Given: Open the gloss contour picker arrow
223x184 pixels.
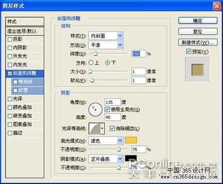Looking at the screenshot, I should click(x=102, y=128).
